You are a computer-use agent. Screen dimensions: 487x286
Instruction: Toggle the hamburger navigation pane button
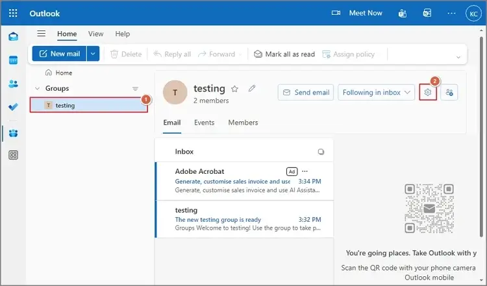tap(41, 34)
